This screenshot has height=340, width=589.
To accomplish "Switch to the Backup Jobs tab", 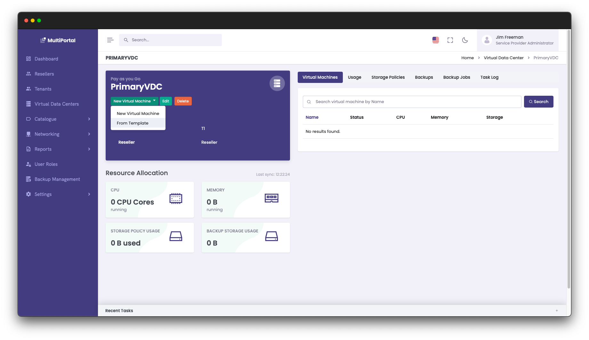I will click(x=456, y=77).
